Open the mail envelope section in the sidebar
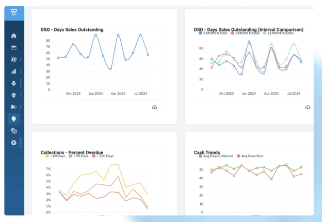The height and width of the screenshot is (222, 322). (x=14, y=47)
